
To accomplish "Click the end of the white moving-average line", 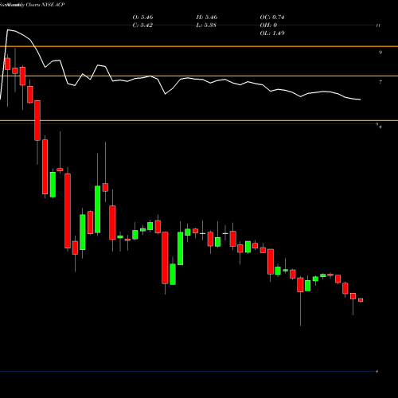I will 360,99.
